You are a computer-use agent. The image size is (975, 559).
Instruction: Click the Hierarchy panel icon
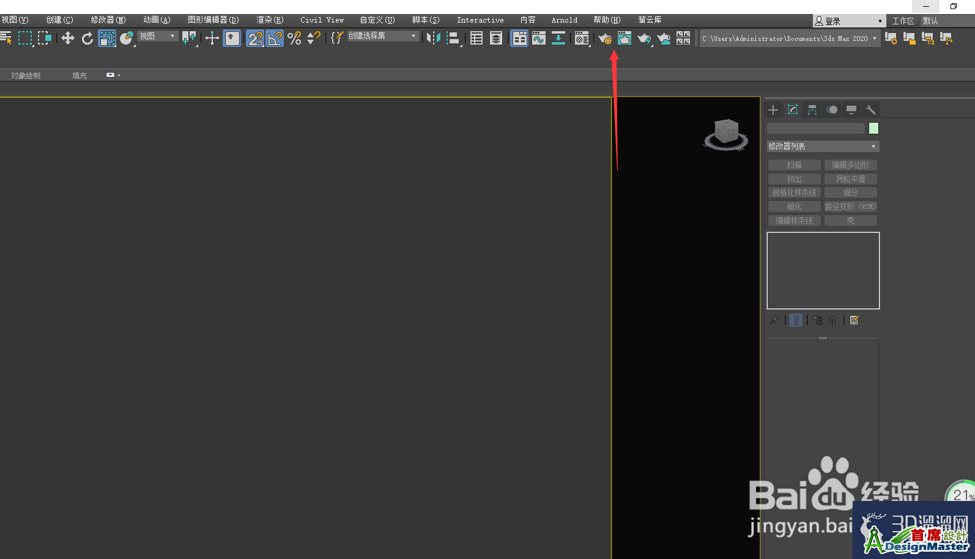[x=812, y=110]
